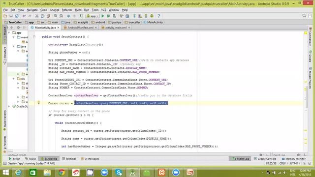Viewport: 315px width, 177px height.
Task: Open the Gradle Console tool window
Action: [x=265, y=159]
